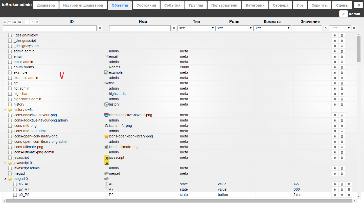
Task: Click the vertical scrollbar thumb
Action: (x=359, y=49)
